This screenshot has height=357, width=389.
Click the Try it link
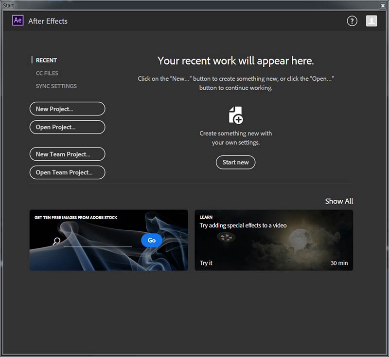click(x=206, y=263)
